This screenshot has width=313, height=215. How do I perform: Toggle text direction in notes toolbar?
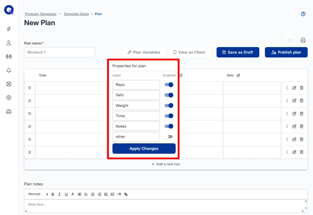coord(119,194)
